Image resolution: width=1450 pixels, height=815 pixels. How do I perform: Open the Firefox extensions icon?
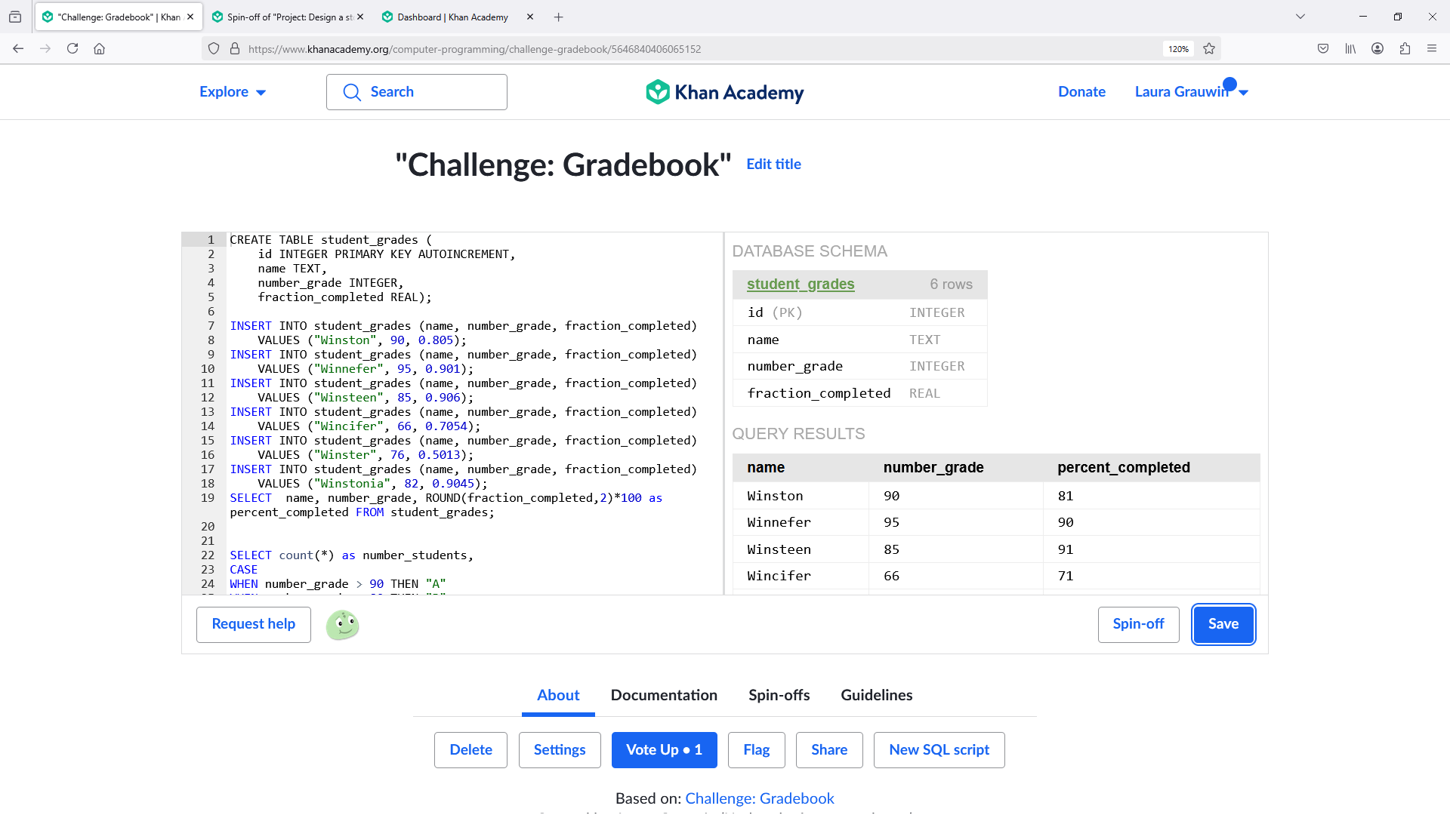(x=1405, y=49)
